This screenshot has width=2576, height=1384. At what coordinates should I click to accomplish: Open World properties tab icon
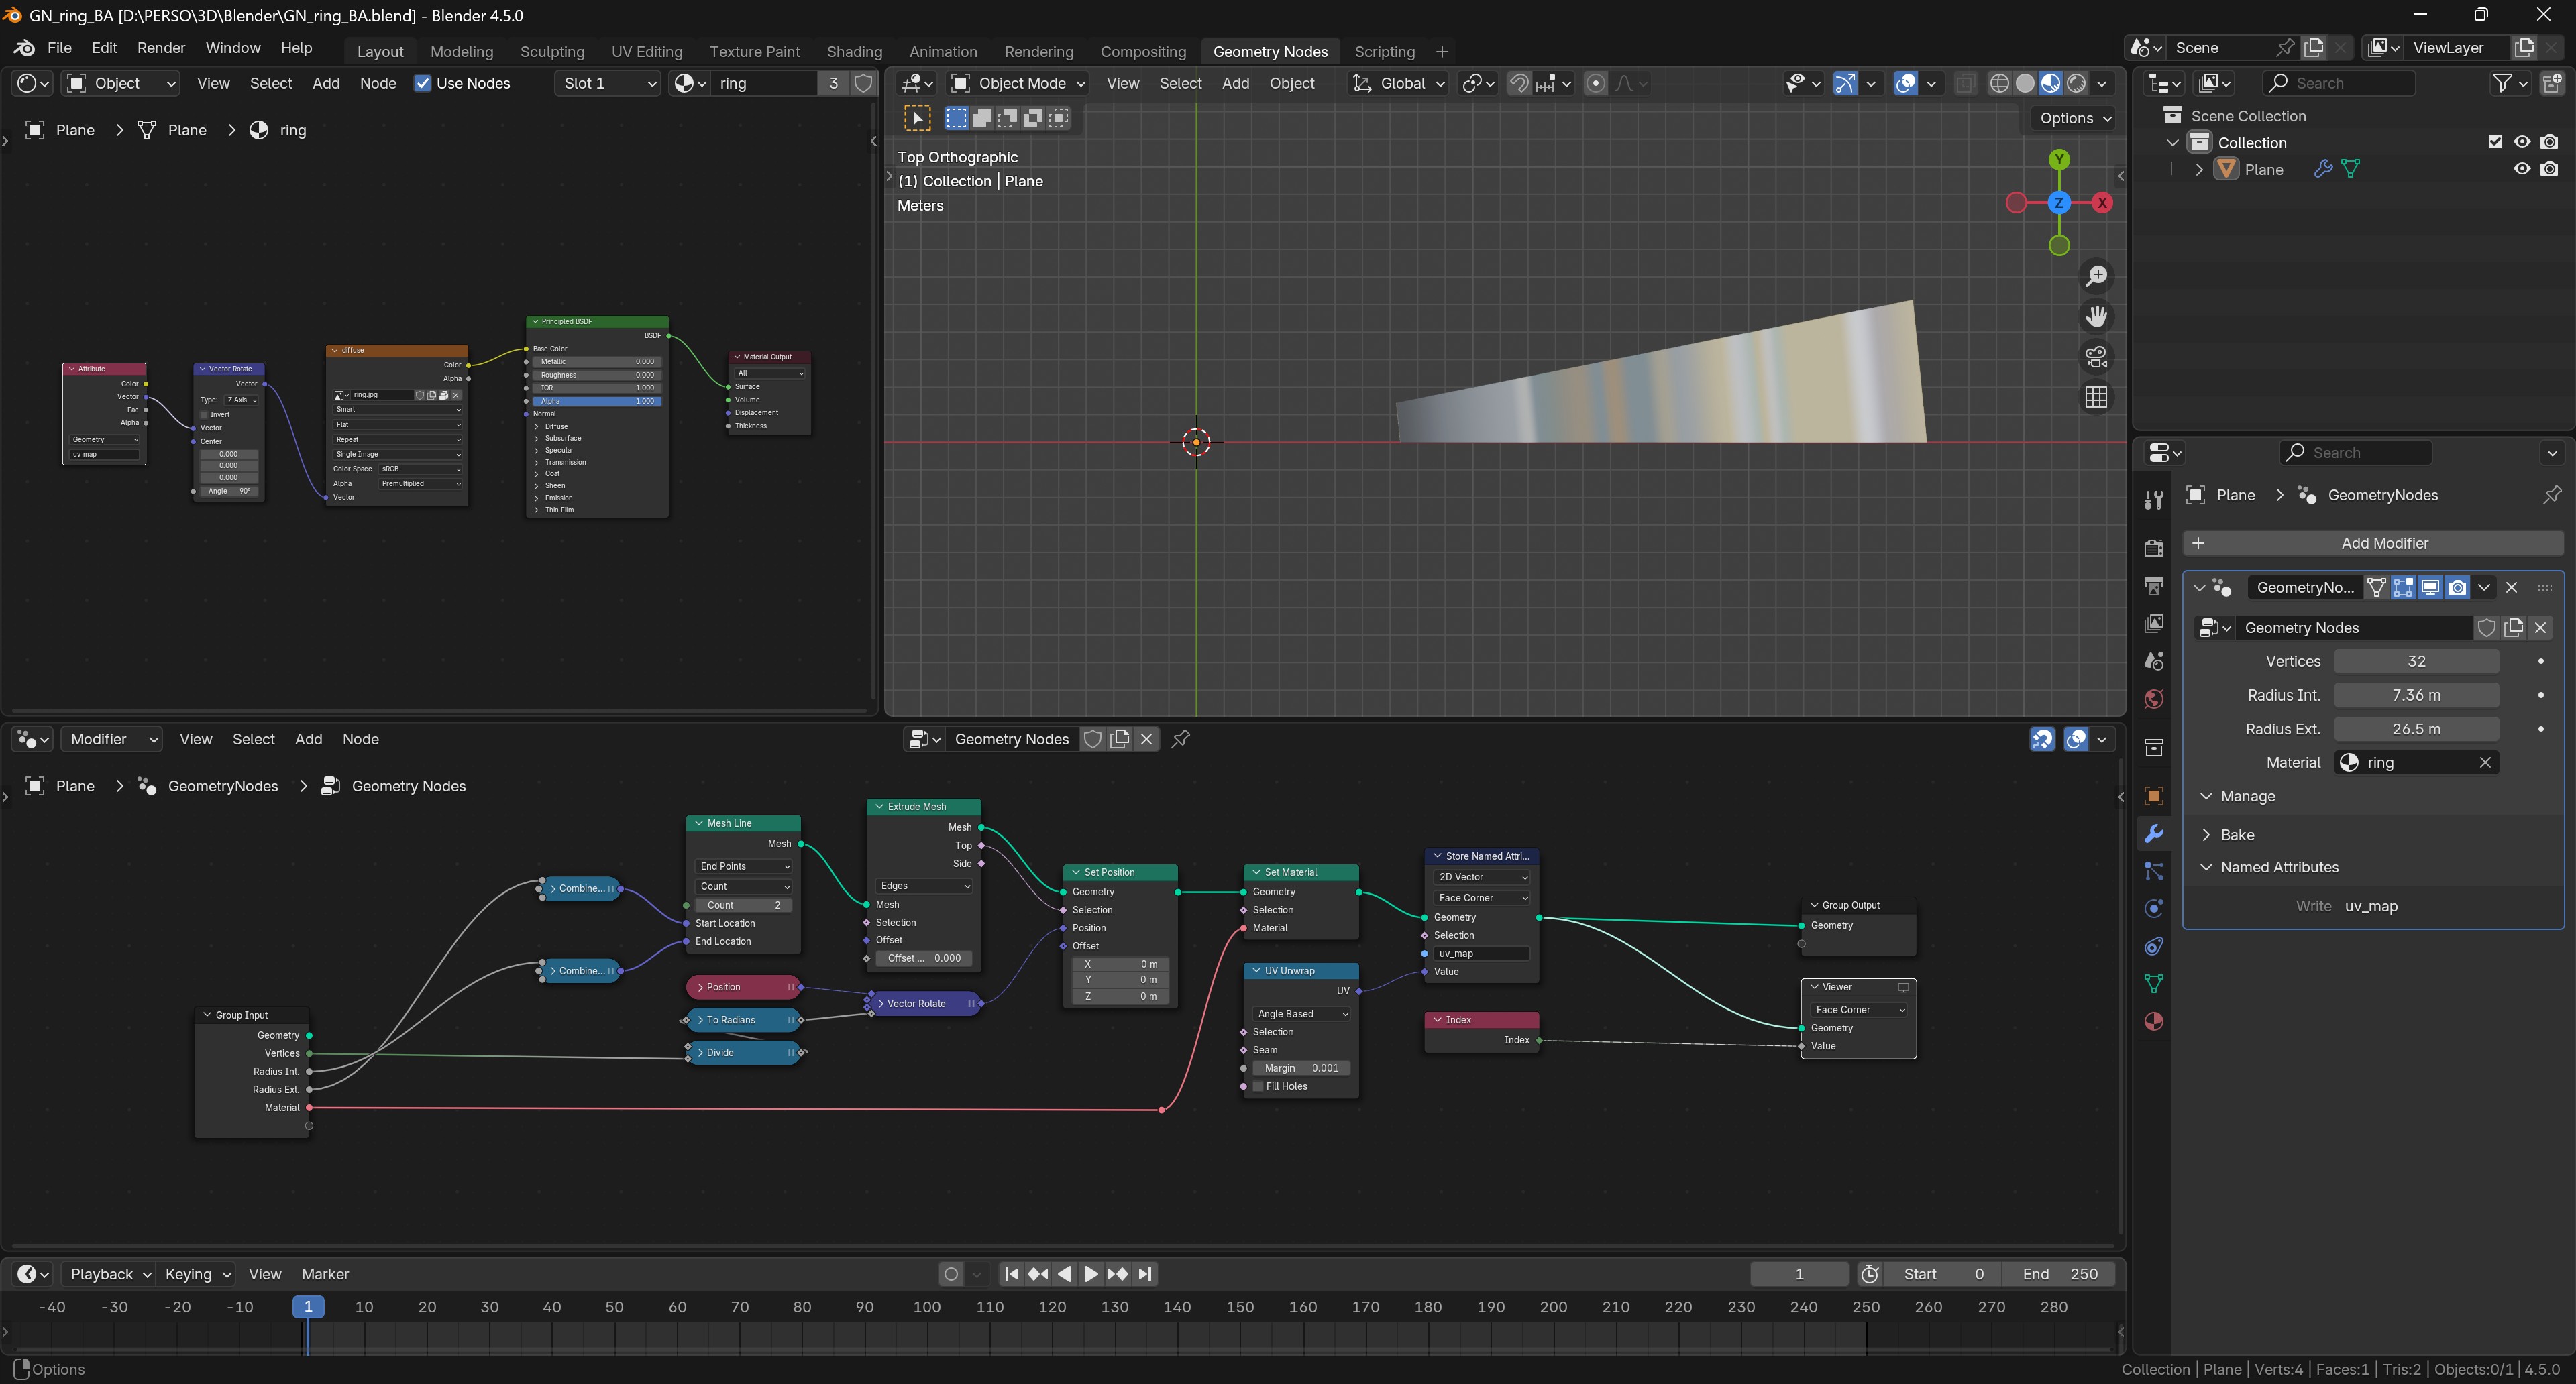pyautogui.click(x=2154, y=699)
